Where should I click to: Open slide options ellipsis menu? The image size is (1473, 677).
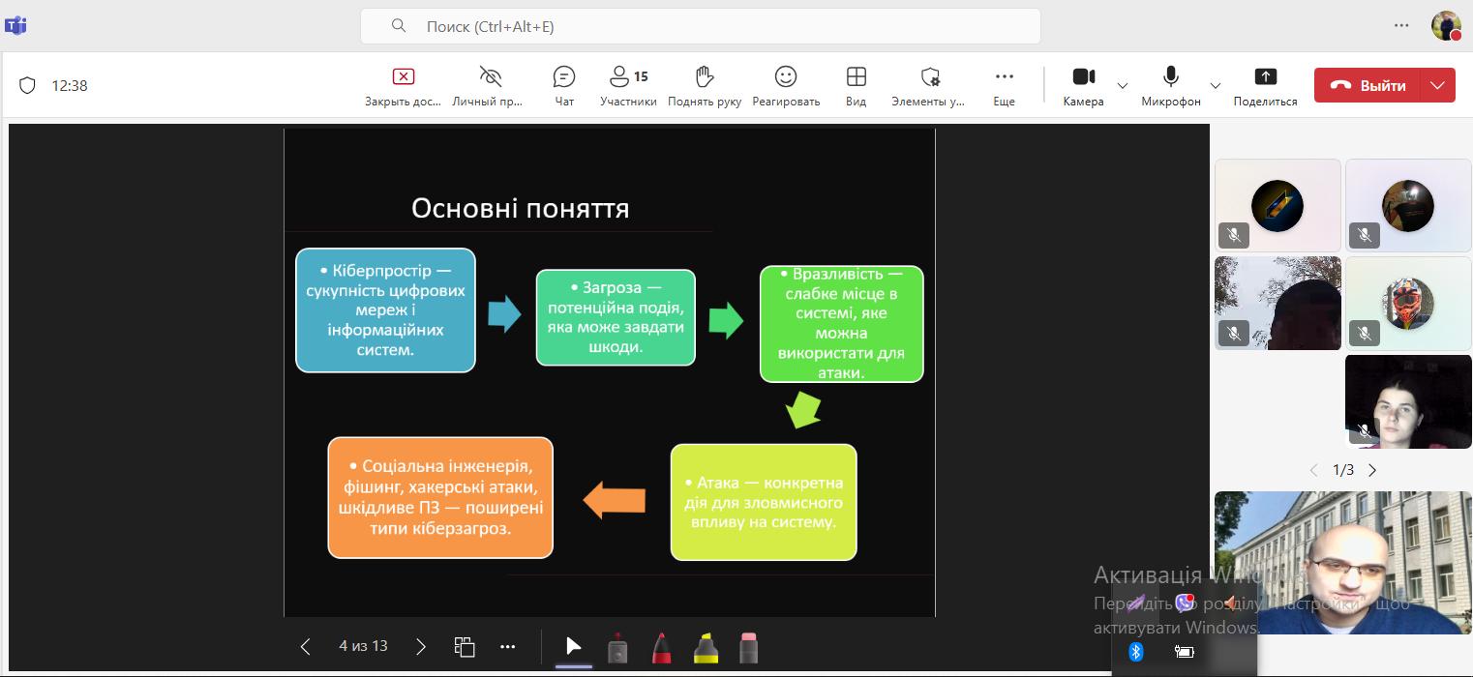pyautogui.click(x=508, y=646)
